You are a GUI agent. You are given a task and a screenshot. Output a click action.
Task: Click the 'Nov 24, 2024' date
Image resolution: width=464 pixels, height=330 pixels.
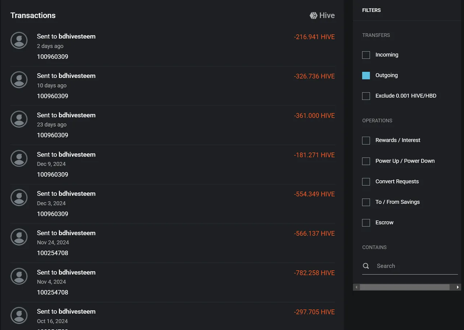[53, 243]
